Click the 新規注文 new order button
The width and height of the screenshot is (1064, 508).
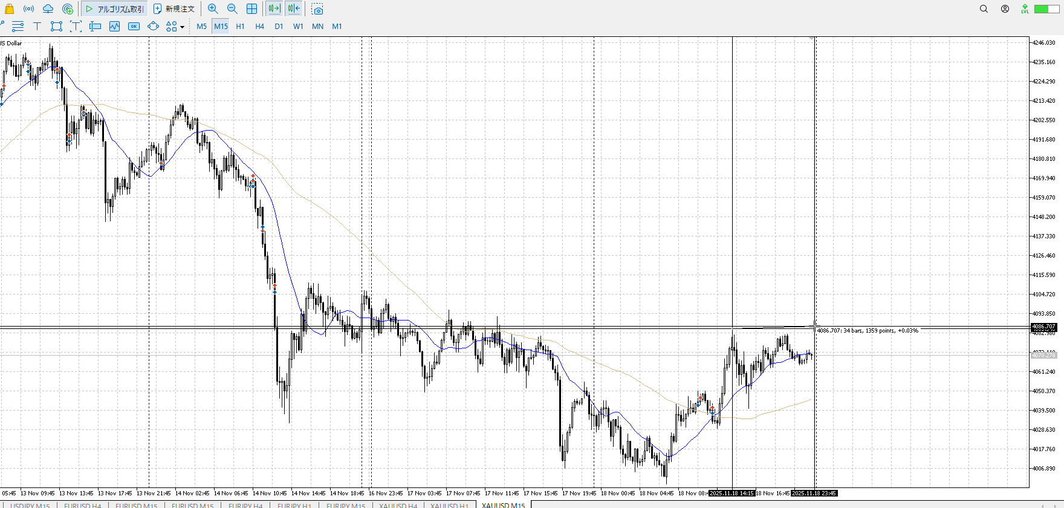pos(174,9)
